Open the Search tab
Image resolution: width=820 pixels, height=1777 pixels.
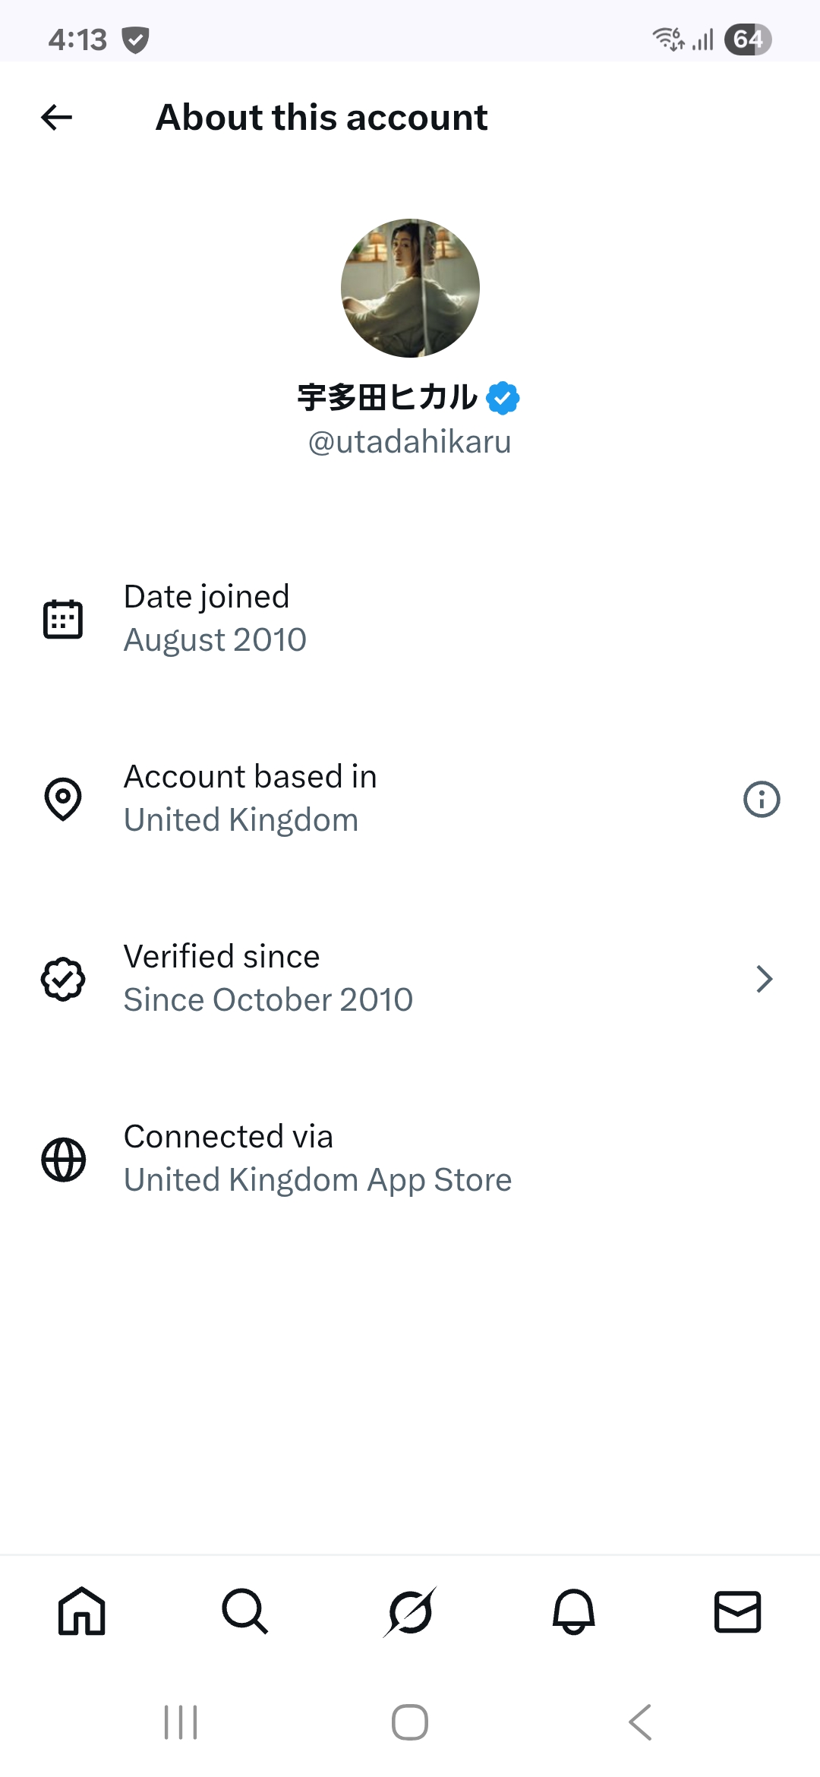(x=245, y=1611)
